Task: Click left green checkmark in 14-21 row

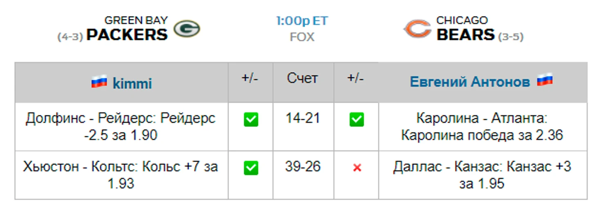Action: (251, 120)
